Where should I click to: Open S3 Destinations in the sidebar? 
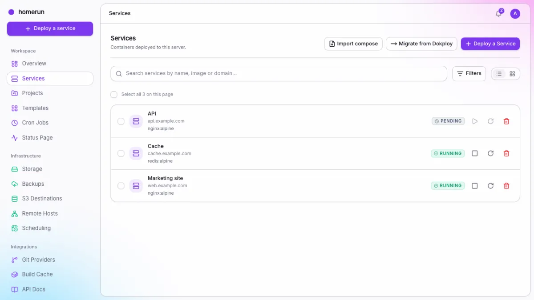point(50,199)
